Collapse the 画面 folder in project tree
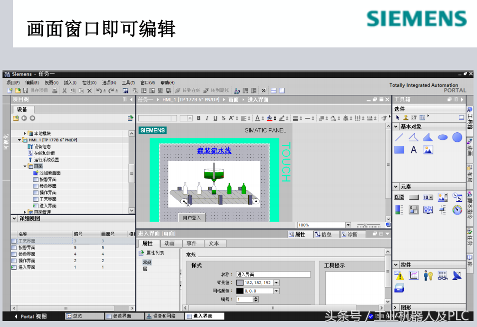 tap(25, 166)
